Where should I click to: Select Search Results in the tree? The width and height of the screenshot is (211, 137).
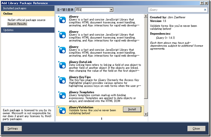pos(17,24)
